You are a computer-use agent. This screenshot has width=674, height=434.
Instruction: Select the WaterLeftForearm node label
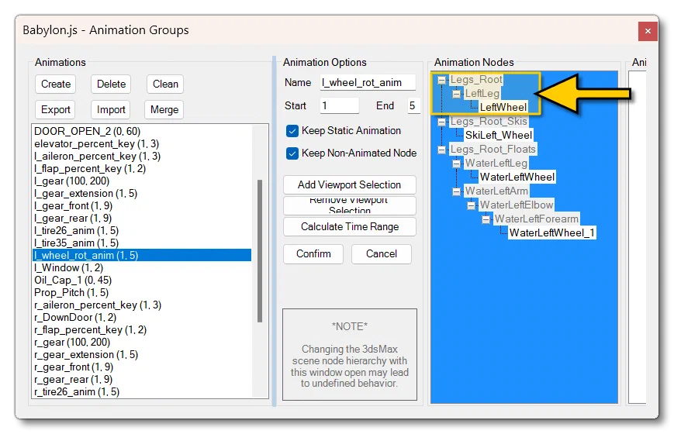[537, 219]
